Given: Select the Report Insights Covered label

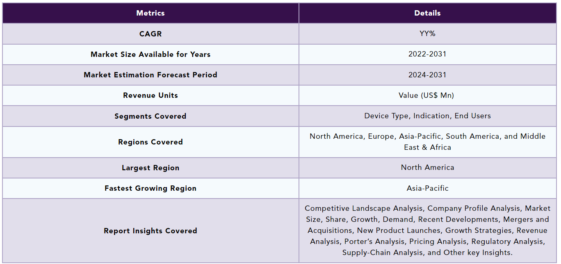Looking at the screenshot, I should pos(151,231).
